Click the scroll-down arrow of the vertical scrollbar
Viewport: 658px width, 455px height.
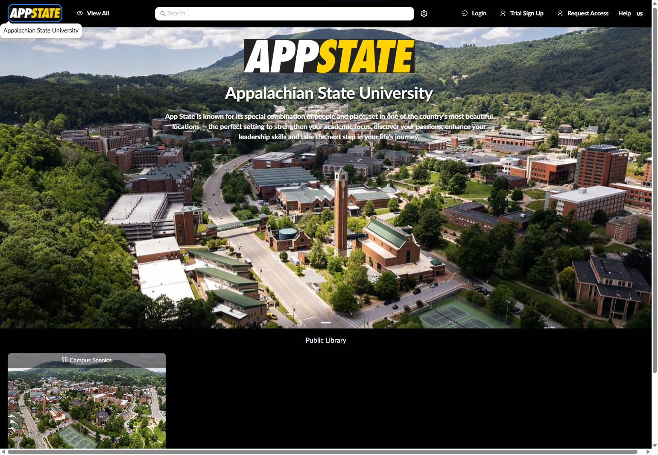coord(655,446)
